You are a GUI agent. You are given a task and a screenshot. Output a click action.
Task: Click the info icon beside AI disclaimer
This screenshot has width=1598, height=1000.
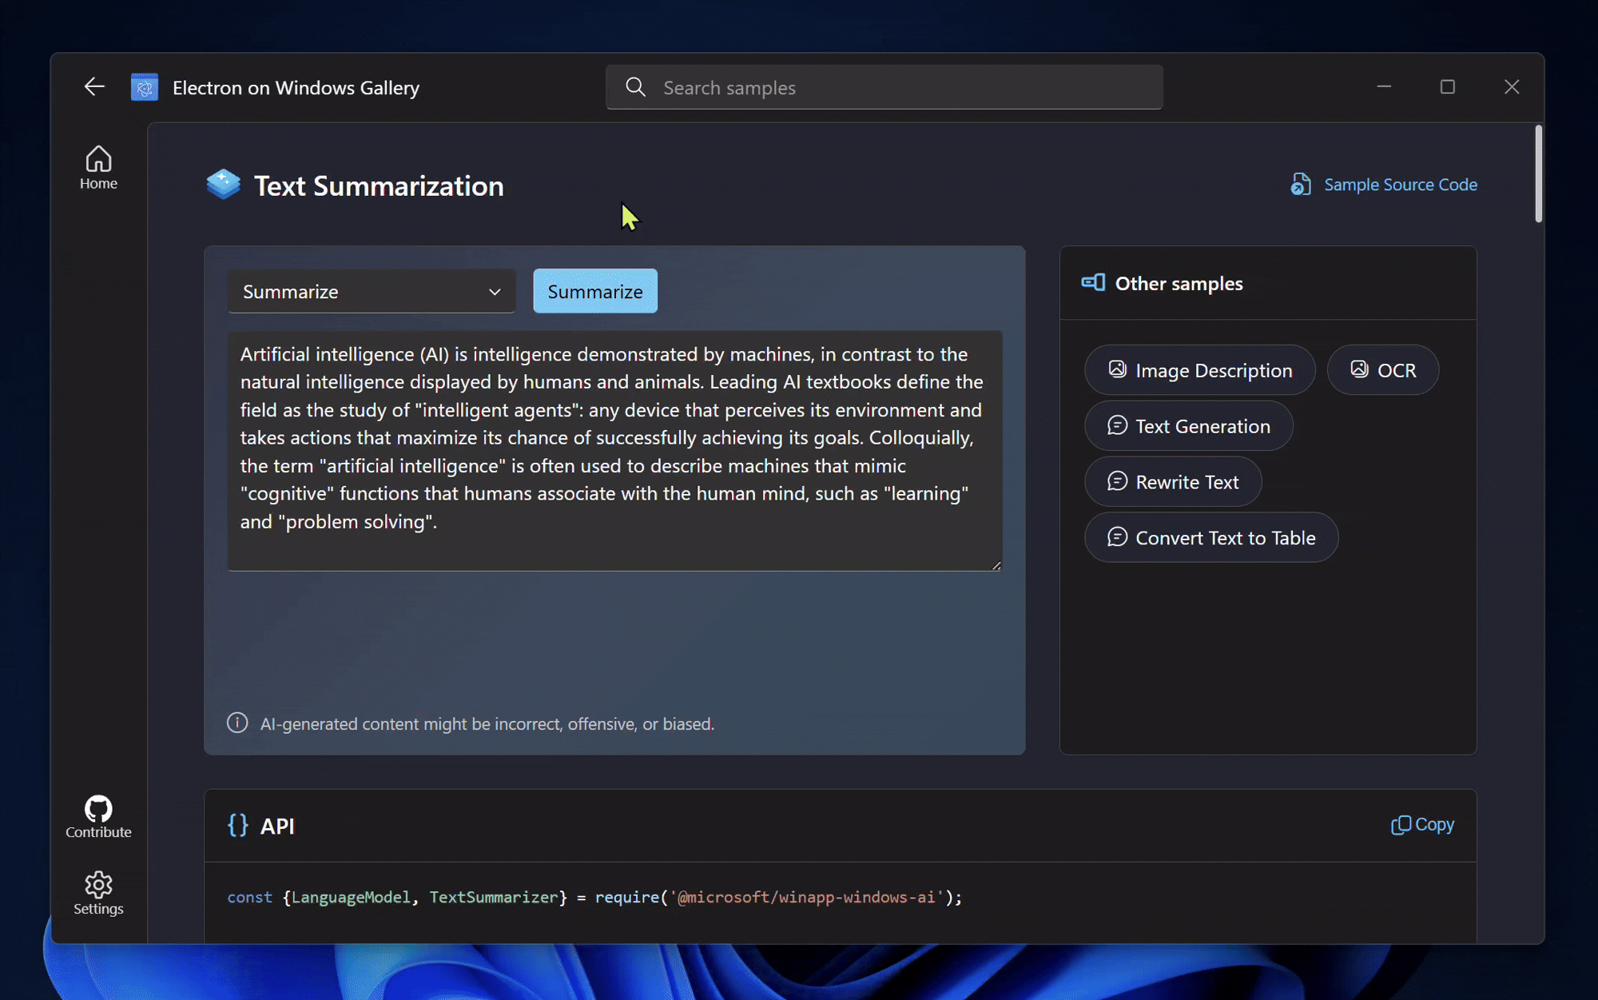pos(237,723)
